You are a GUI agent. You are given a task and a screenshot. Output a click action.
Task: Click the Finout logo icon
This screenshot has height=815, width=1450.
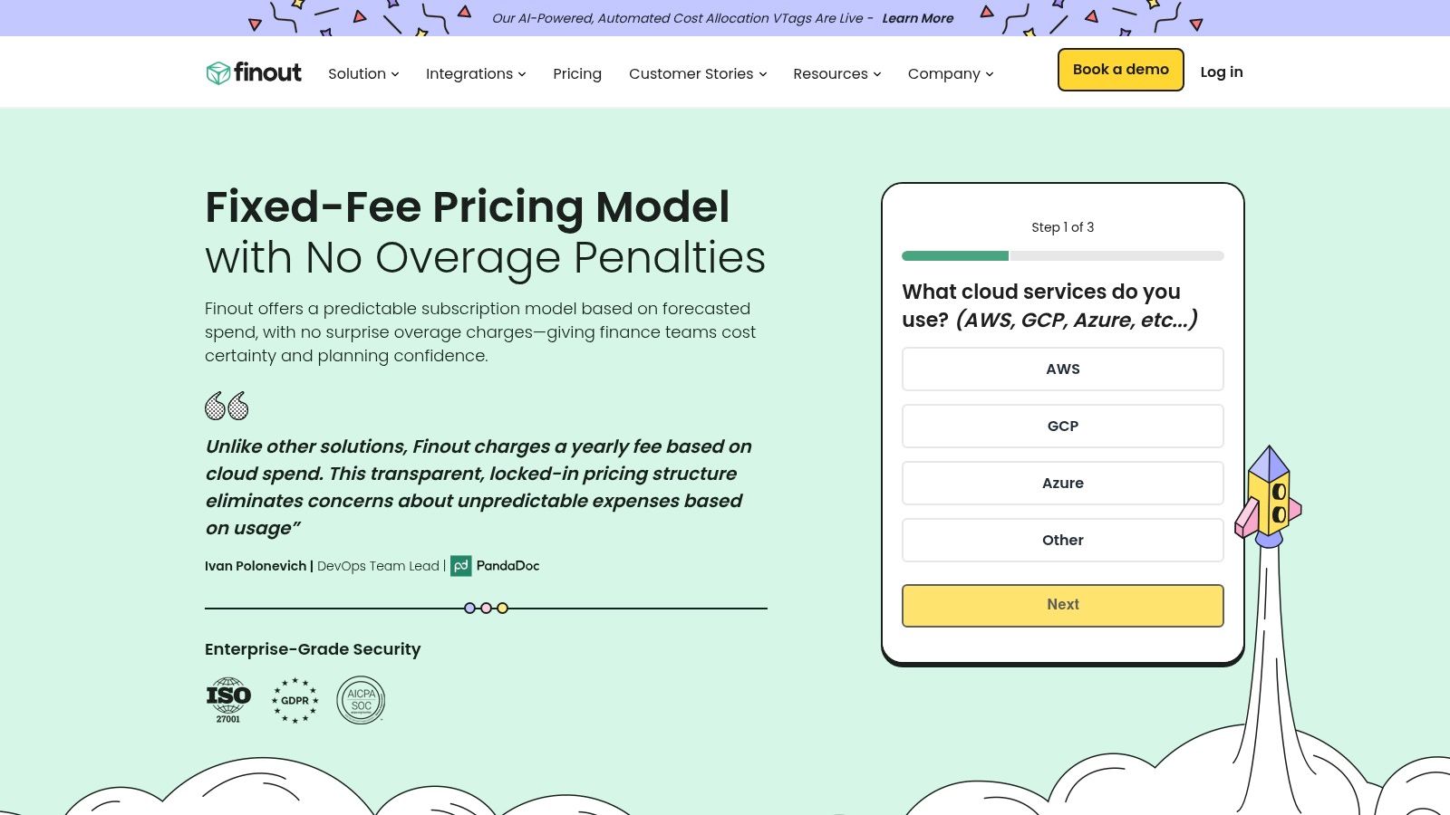tap(217, 73)
